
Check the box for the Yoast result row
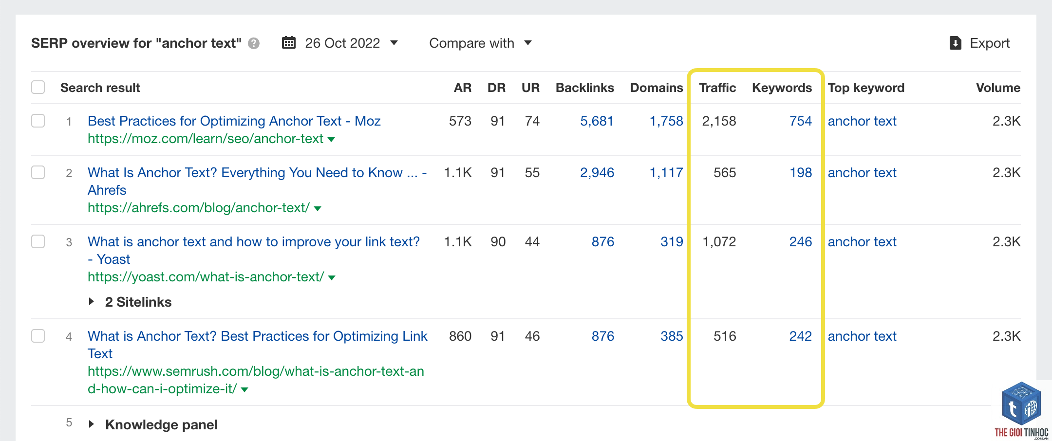38,241
